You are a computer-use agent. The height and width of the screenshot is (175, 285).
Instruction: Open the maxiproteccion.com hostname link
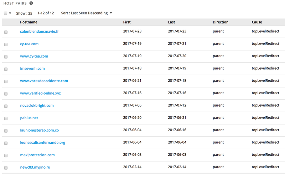[37, 155]
